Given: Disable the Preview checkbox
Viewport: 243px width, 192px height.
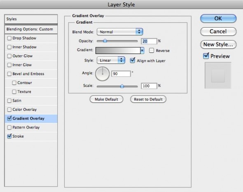Looking at the screenshot, I should 206,56.
